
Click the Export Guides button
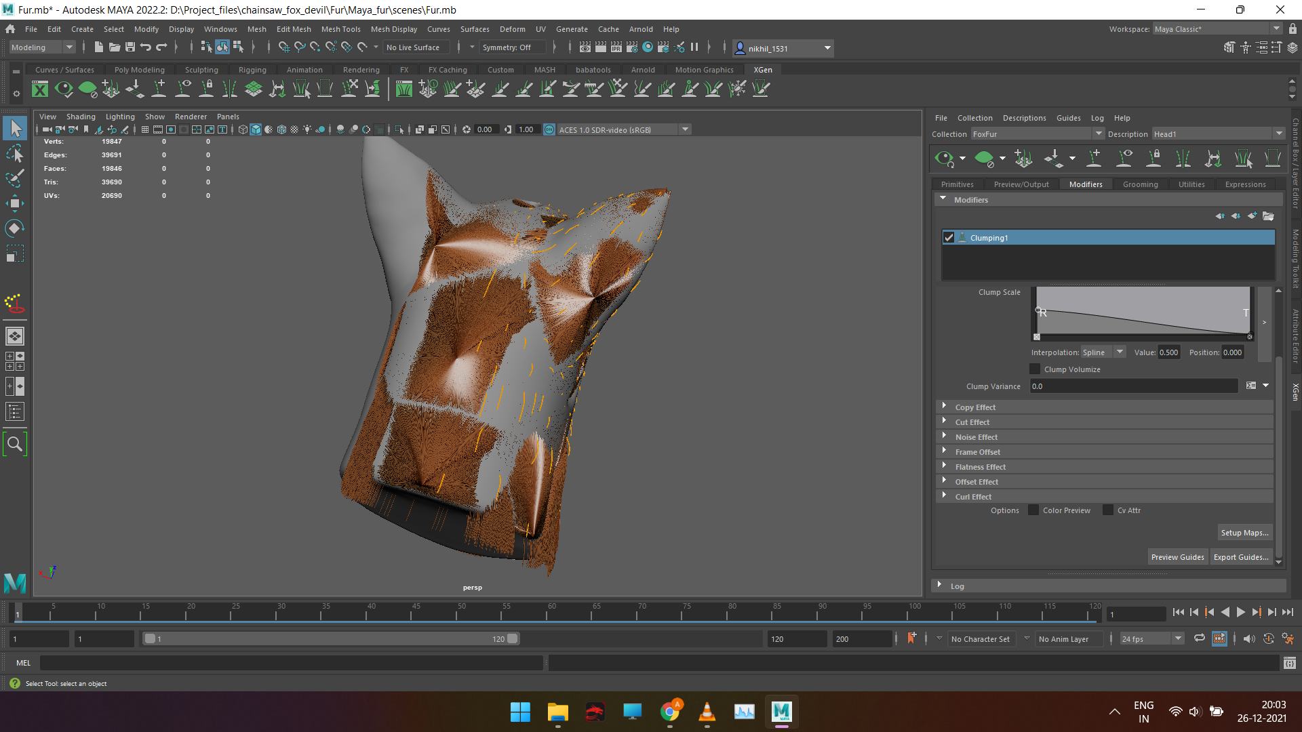(1241, 556)
